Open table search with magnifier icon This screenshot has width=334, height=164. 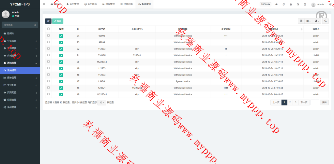pos(325,21)
